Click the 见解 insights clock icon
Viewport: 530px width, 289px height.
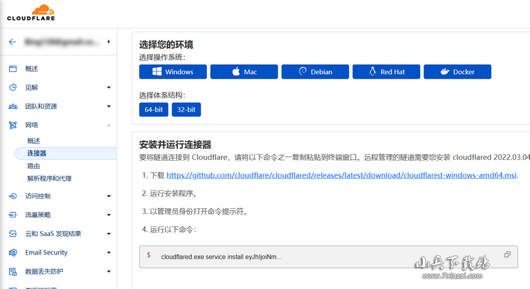(13, 87)
